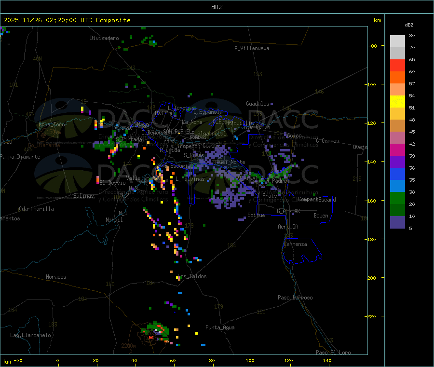Viewport: 434px width, 367px height.
Task: Select the light grey 80 dBZ legend swatch
Action: (x=397, y=41)
